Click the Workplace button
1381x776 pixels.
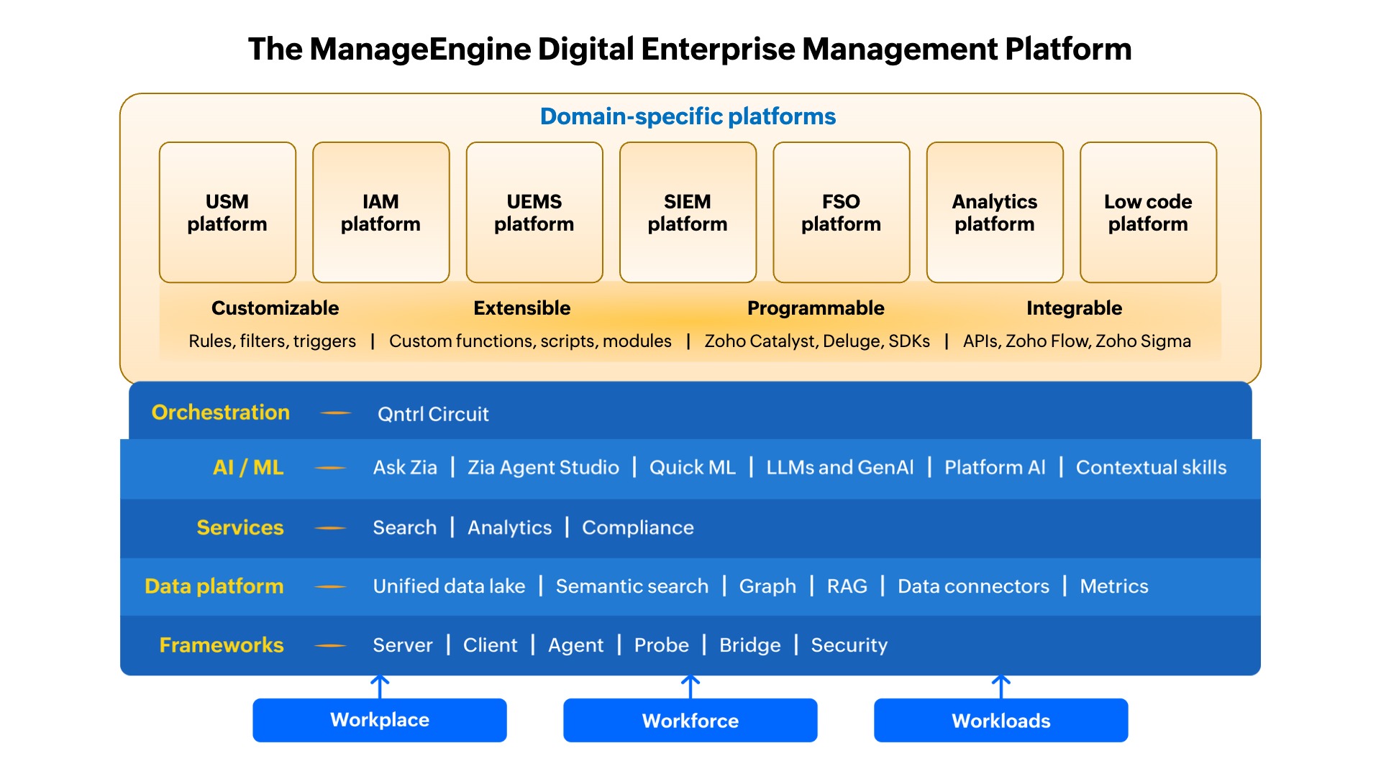pyautogui.click(x=380, y=720)
